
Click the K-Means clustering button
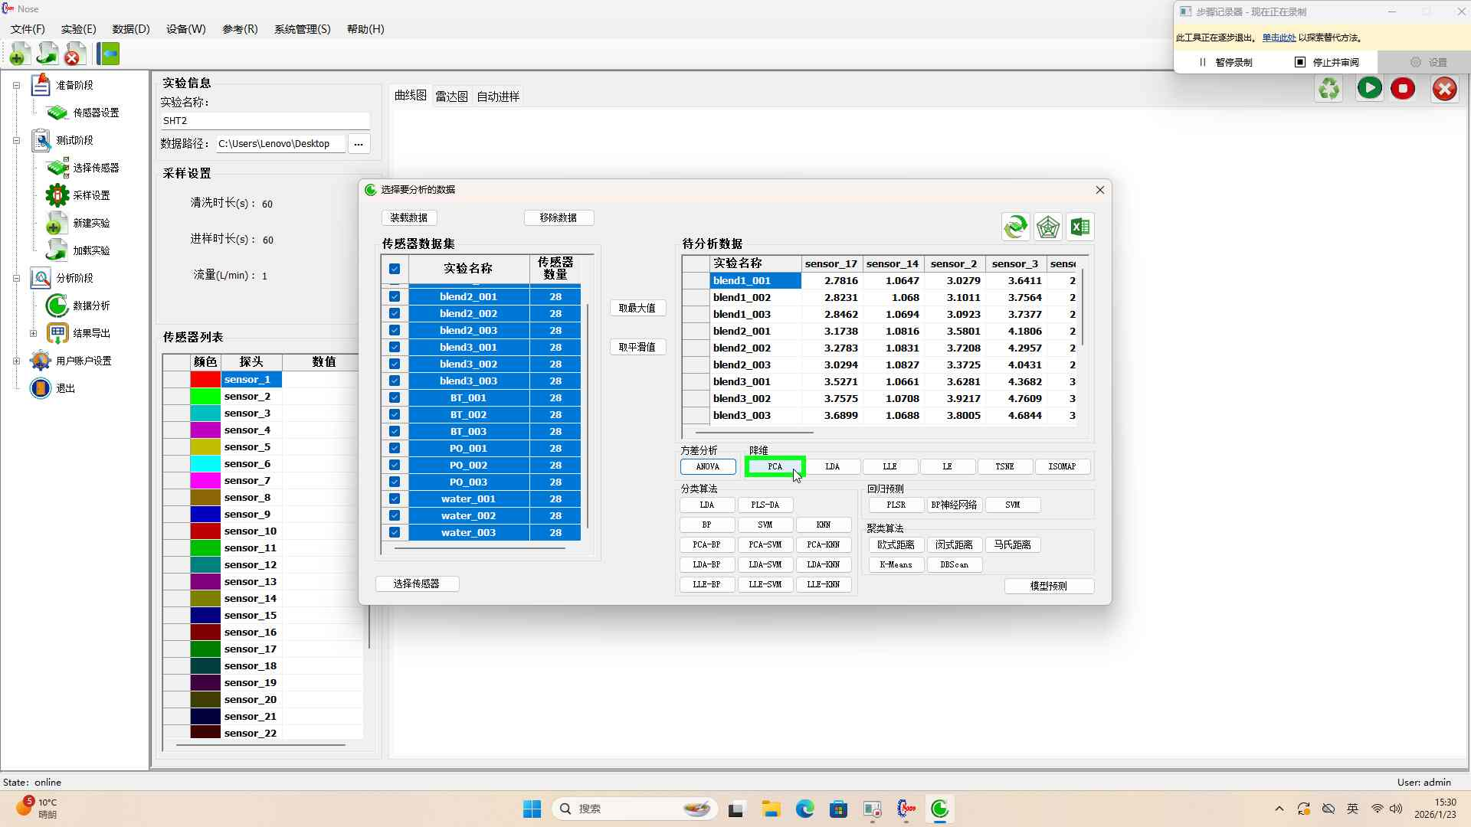tap(896, 564)
